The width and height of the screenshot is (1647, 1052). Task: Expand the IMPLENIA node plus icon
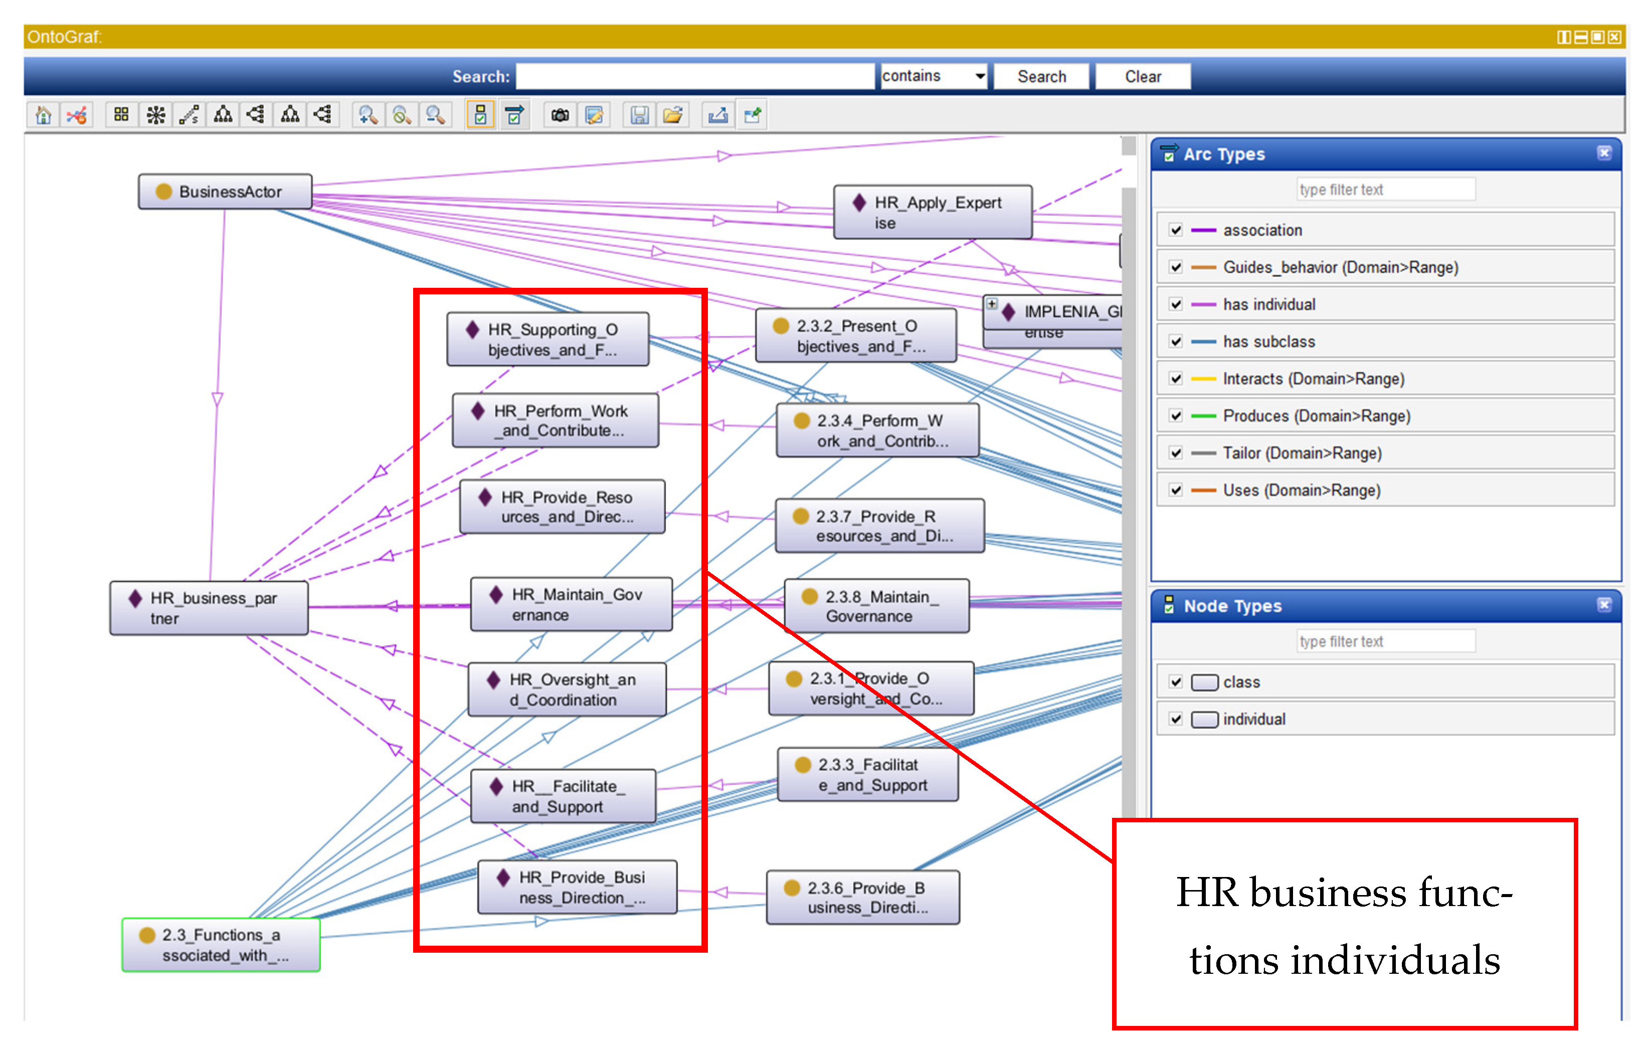tap(992, 304)
